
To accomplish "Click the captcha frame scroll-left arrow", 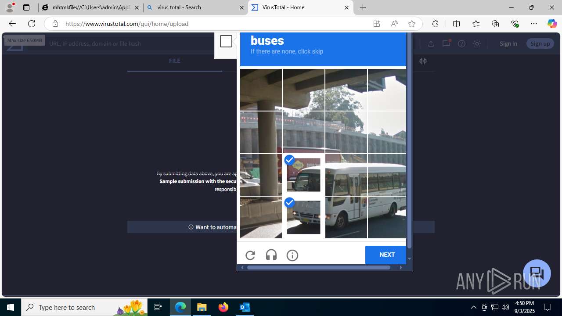I will [x=242, y=267].
